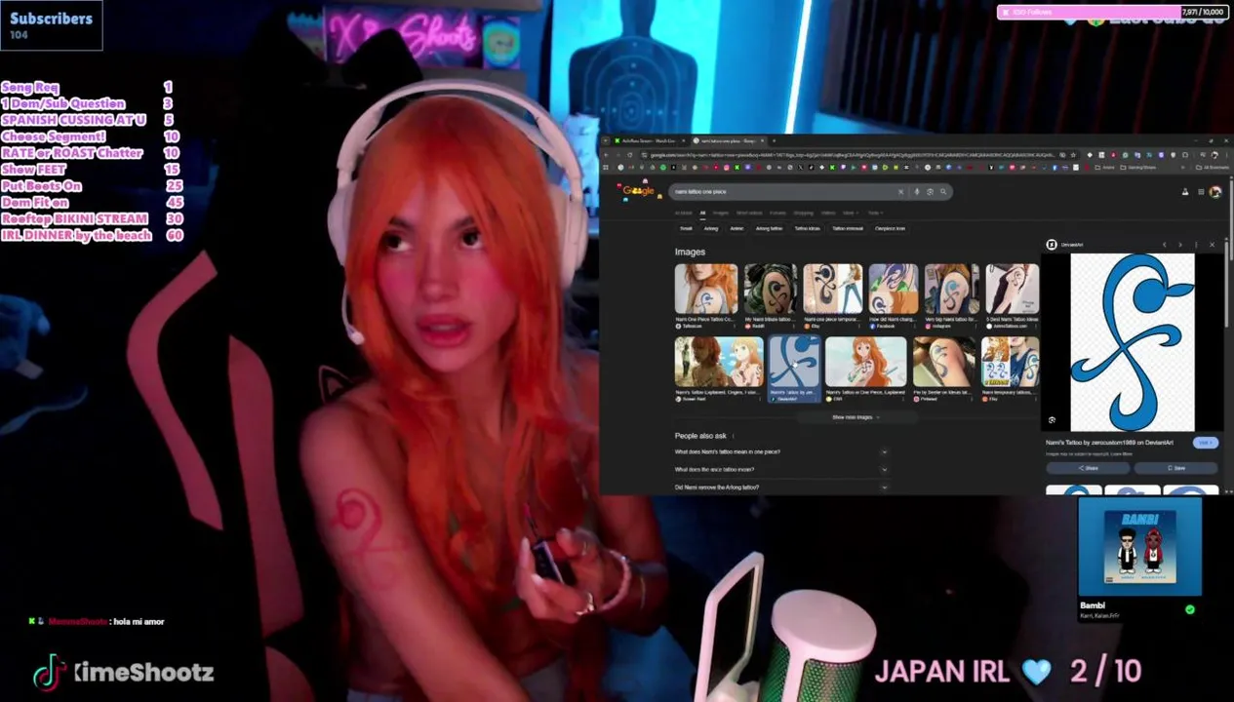Close the image preview panel
The width and height of the screenshot is (1234, 702).
[1212, 245]
